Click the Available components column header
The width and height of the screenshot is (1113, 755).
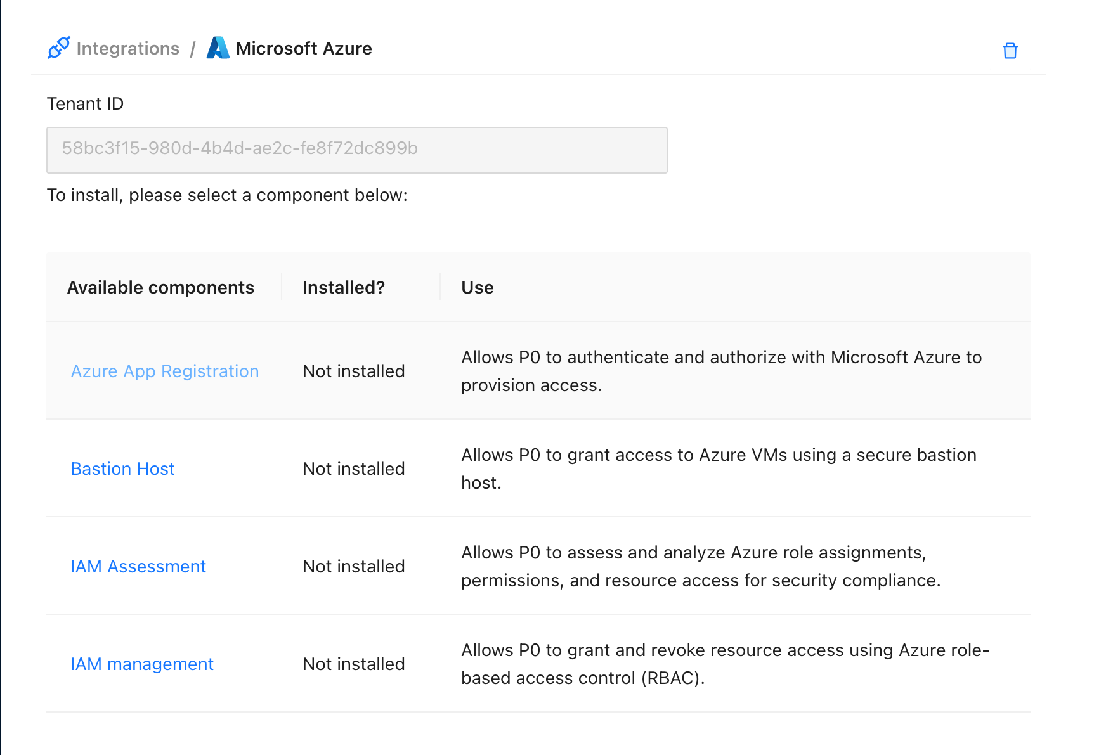(160, 287)
